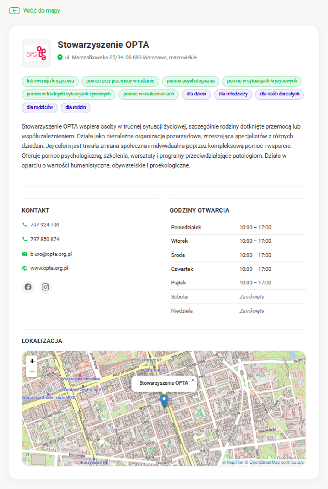Open the biuro@opta.org.pl email link
328x489 pixels.
click(x=51, y=254)
